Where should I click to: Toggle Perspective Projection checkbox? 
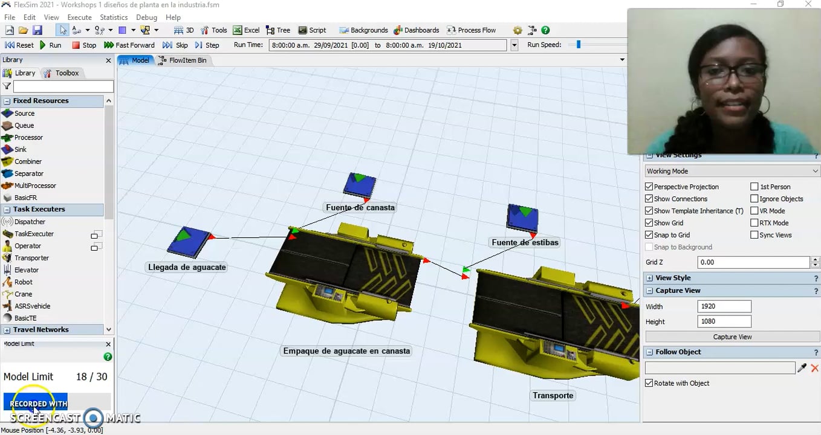click(x=649, y=187)
